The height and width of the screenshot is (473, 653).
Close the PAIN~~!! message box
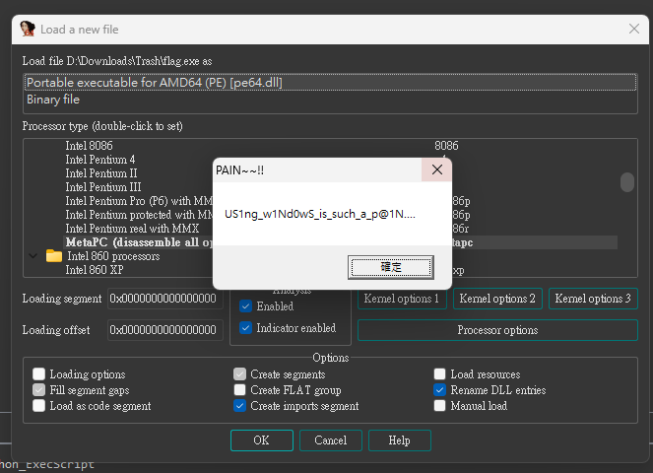tap(437, 169)
